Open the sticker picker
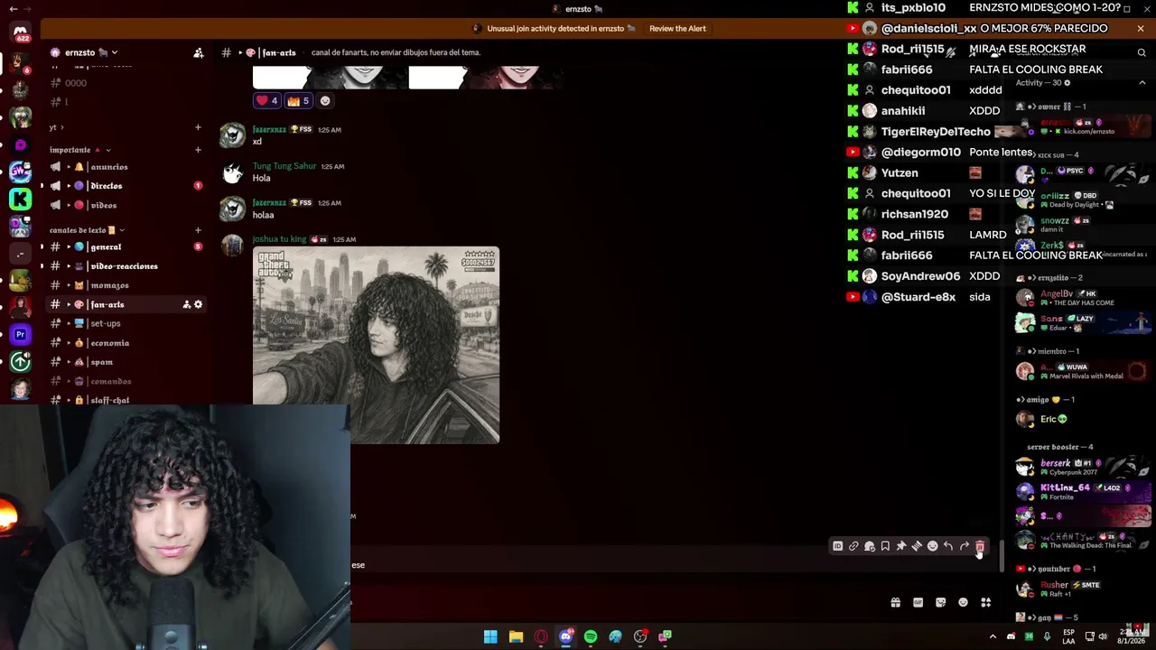 pyautogui.click(x=941, y=603)
